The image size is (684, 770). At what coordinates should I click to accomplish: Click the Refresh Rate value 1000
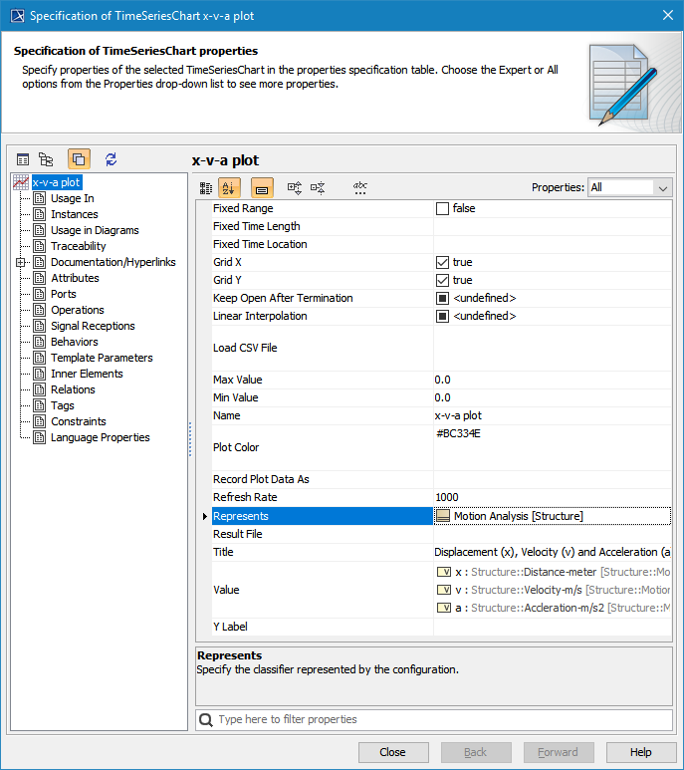pyautogui.click(x=446, y=497)
